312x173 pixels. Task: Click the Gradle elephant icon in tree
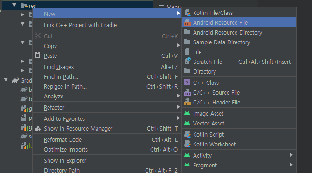15,80
